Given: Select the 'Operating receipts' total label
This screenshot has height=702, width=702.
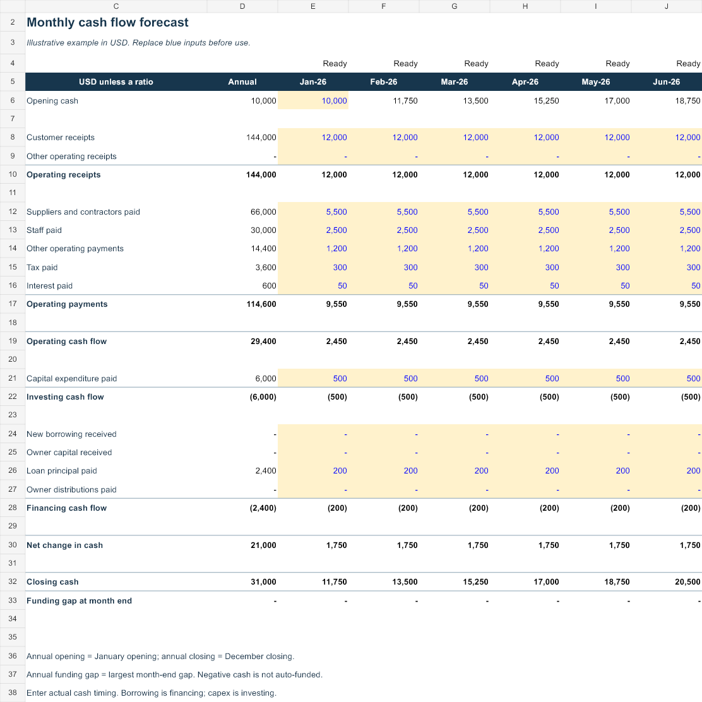Looking at the screenshot, I should (x=116, y=175).
